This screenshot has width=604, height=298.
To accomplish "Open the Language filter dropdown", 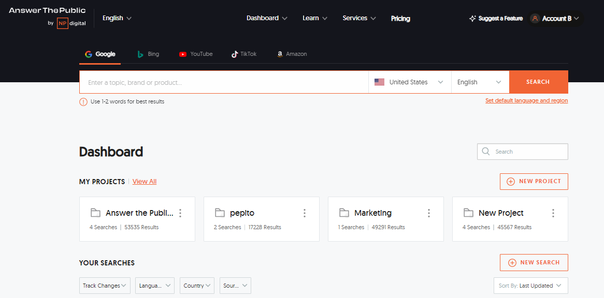I will pyautogui.click(x=155, y=286).
